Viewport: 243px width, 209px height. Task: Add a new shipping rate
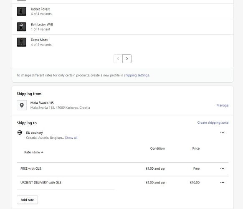[x=27, y=200]
